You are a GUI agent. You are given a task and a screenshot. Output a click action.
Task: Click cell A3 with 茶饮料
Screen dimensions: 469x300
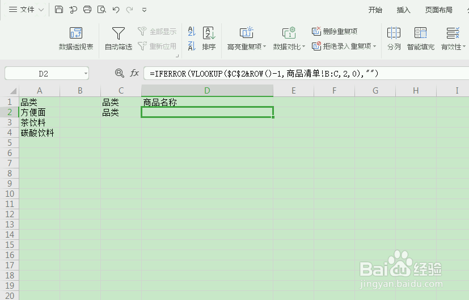(x=40, y=122)
